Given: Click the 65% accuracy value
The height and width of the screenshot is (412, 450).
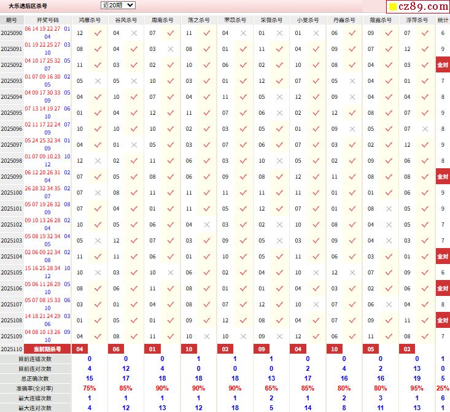Looking at the screenshot, I should pyautogui.click(x=271, y=389).
